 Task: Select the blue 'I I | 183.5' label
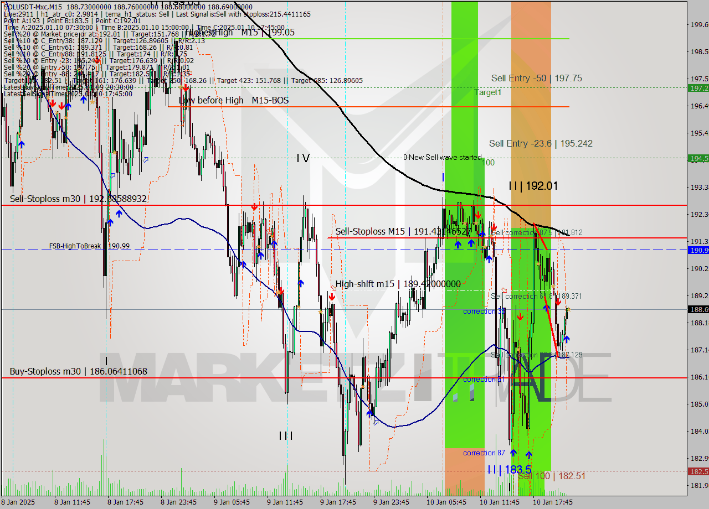[x=510, y=470]
